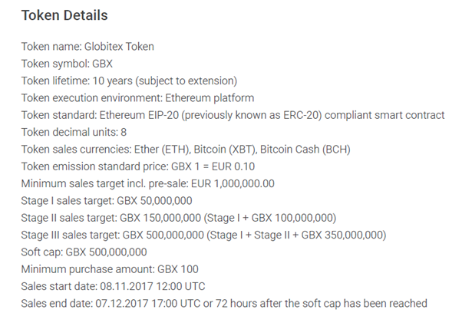The image size is (462, 326).
Task: Click the Sales start date line
Action: click(x=113, y=286)
